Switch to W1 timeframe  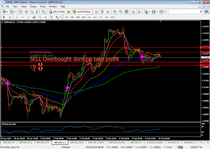(x=107, y=17)
